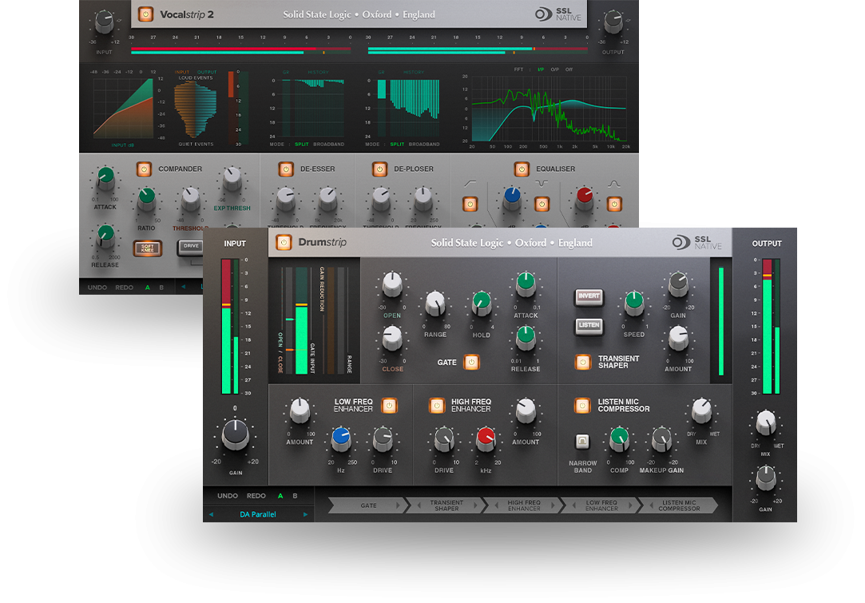Image resolution: width=865 pixels, height=603 pixels.
Task: Select preset slot B in Drumstrip
Action: [x=296, y=496]
